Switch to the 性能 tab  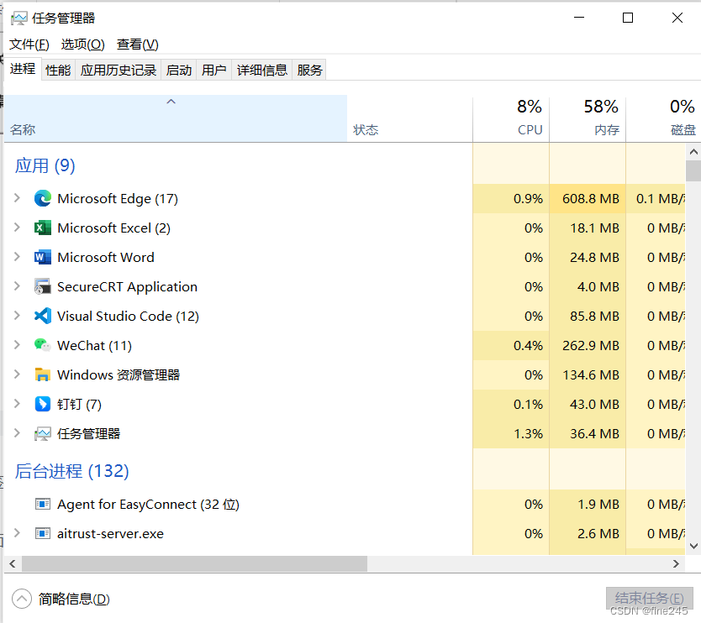58,71
